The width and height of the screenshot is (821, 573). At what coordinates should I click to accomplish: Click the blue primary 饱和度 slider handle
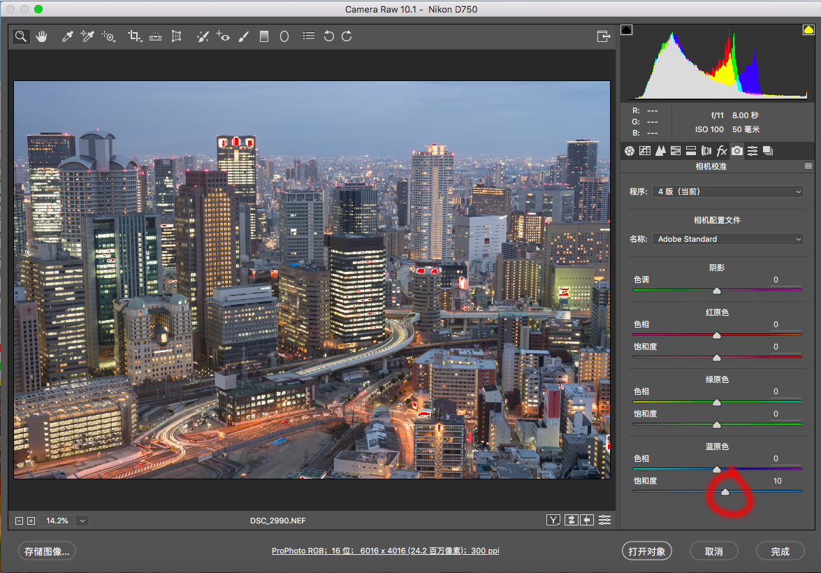tap(725, 492)
